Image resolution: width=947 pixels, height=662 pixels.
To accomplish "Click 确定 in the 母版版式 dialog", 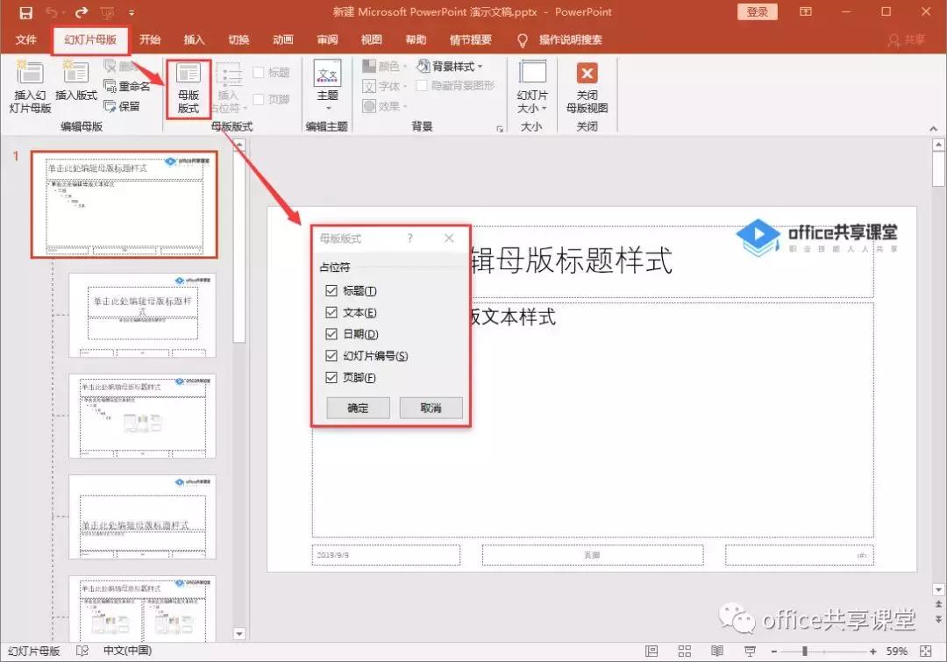I will point(358,408).
